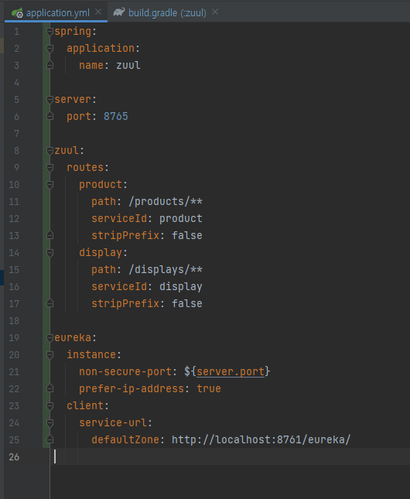
Task: Click the '/displays/**' path value
Action: (166, 269)
